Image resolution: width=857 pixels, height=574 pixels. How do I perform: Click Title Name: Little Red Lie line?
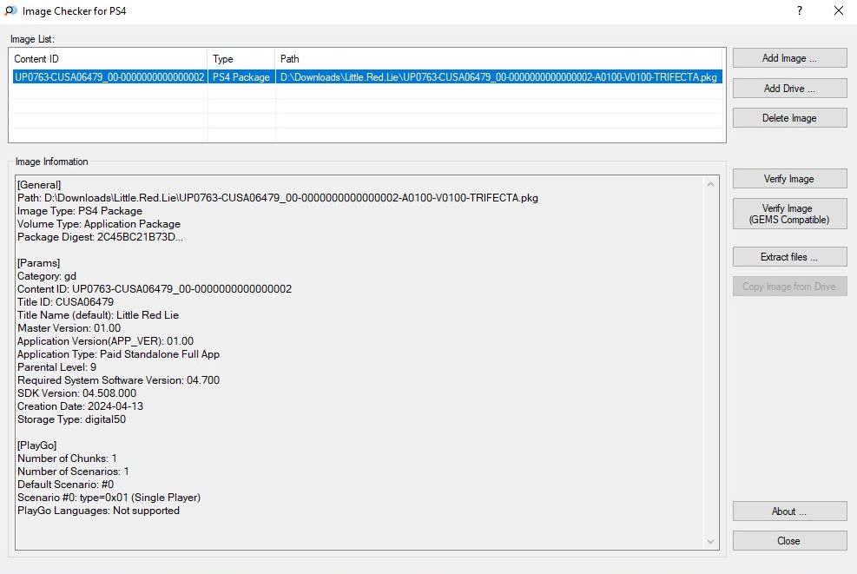[x=98, y=315]
